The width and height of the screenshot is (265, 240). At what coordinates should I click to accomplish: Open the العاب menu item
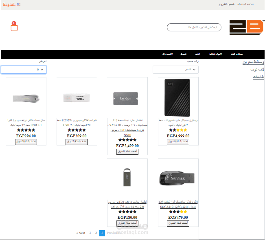pyautogui.click(x=197, y=54)
